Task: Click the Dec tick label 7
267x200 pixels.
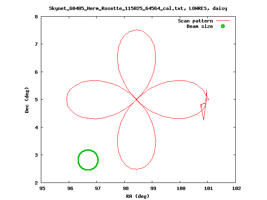Action: (36, 44)
